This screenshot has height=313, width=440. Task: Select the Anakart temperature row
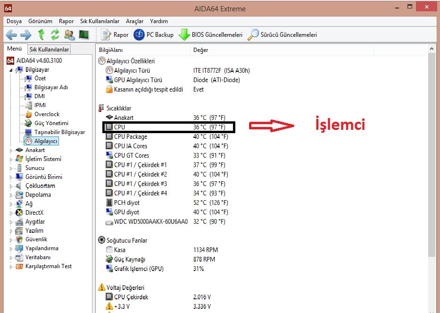(x=165, y=118)
